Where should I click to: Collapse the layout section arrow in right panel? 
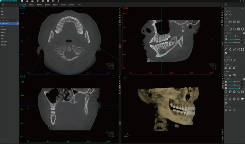pyautogui.click(x=225, y=18)
